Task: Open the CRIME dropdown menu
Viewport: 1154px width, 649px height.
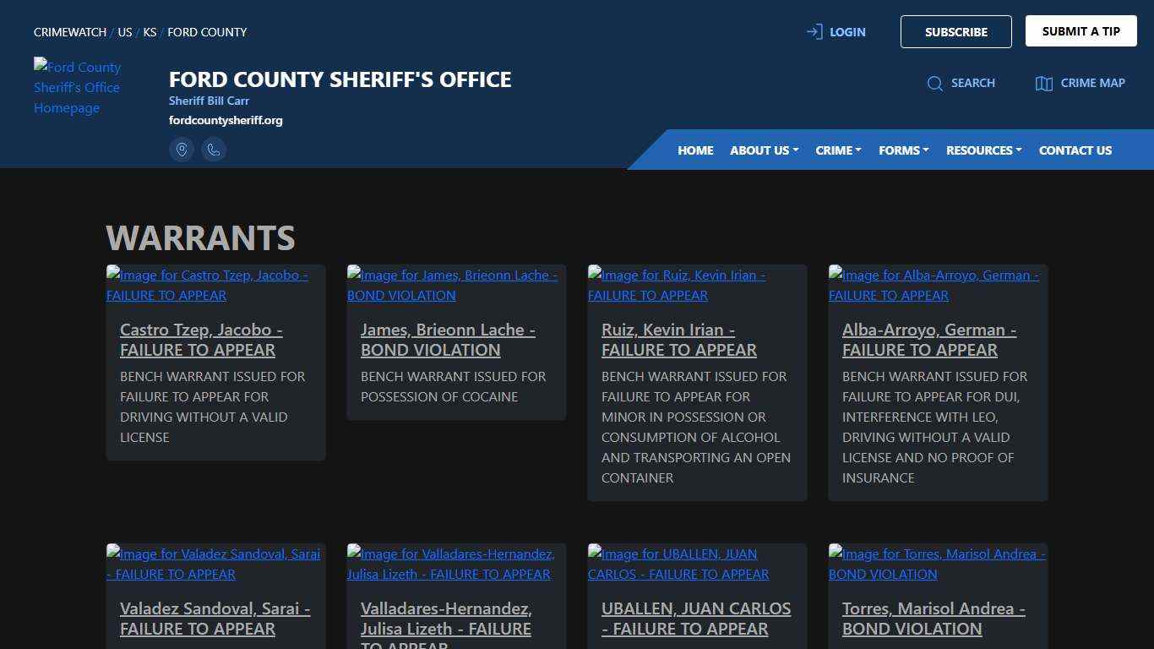Action: 837,150
